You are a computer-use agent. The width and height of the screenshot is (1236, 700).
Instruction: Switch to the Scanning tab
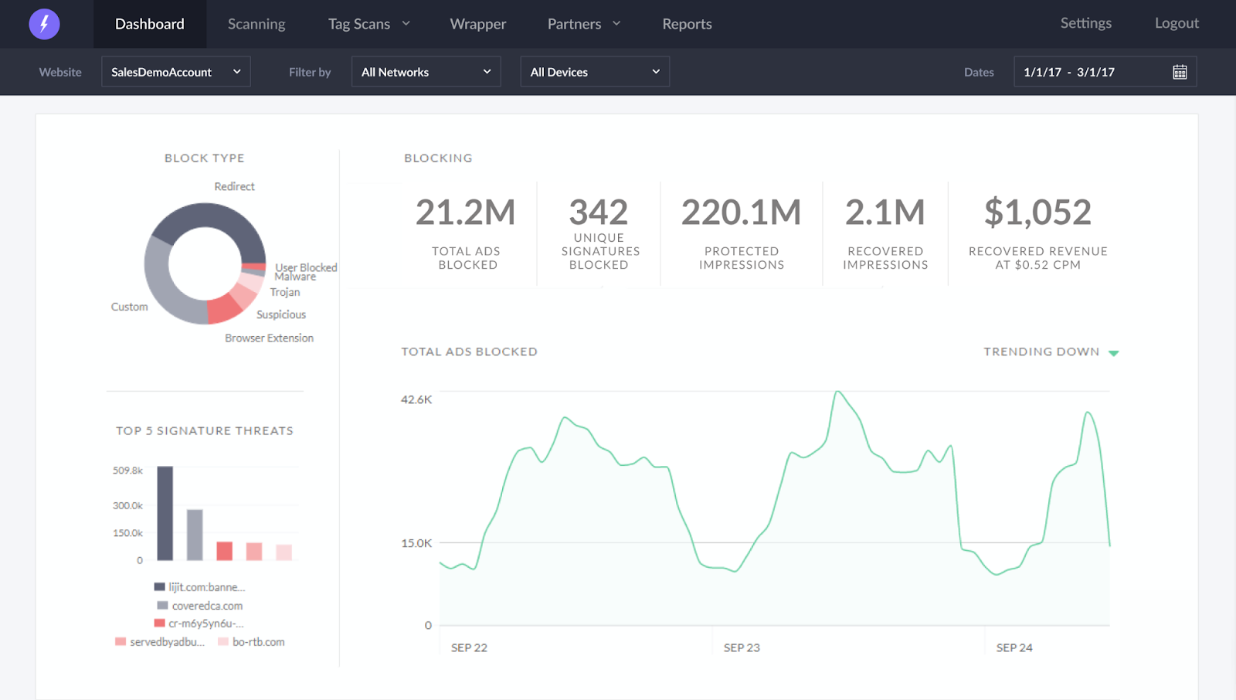tap(256, 24)
